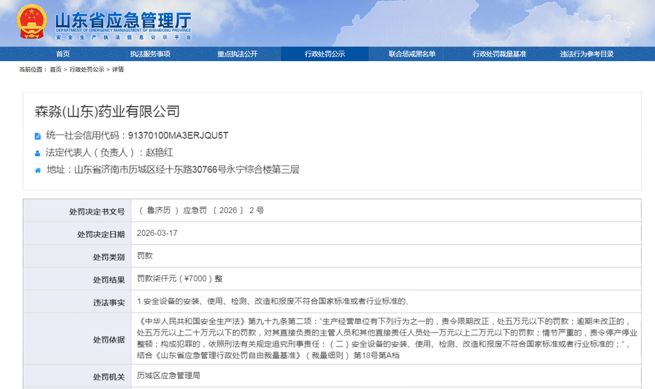
Task: Click the credit code 91370100MA3ERJQU5T
Action: tap(178, 135)
